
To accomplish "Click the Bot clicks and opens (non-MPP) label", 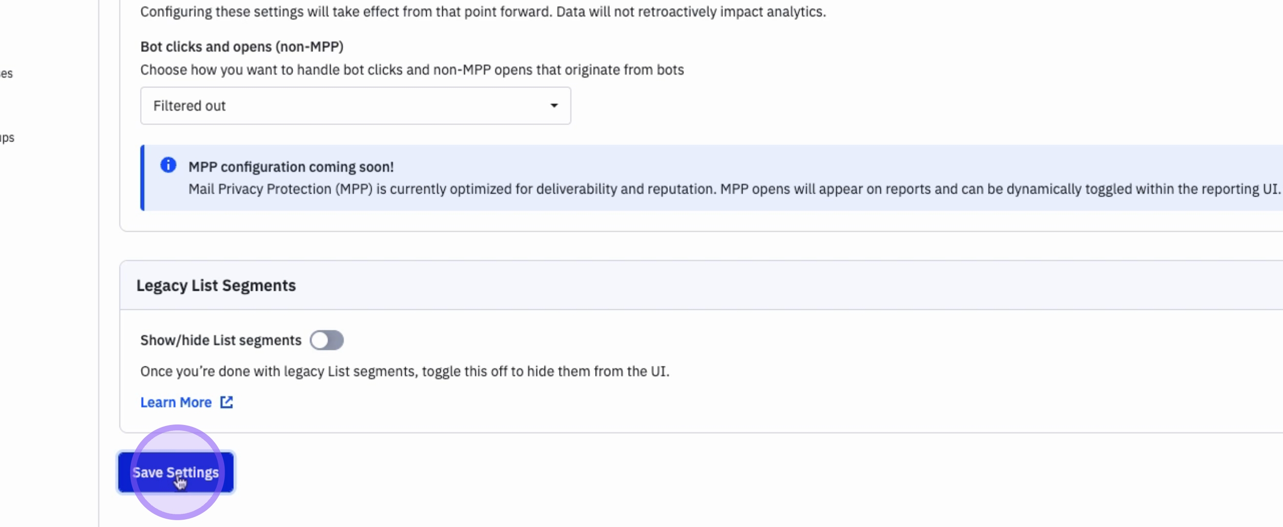I will (x=242, y=47).
